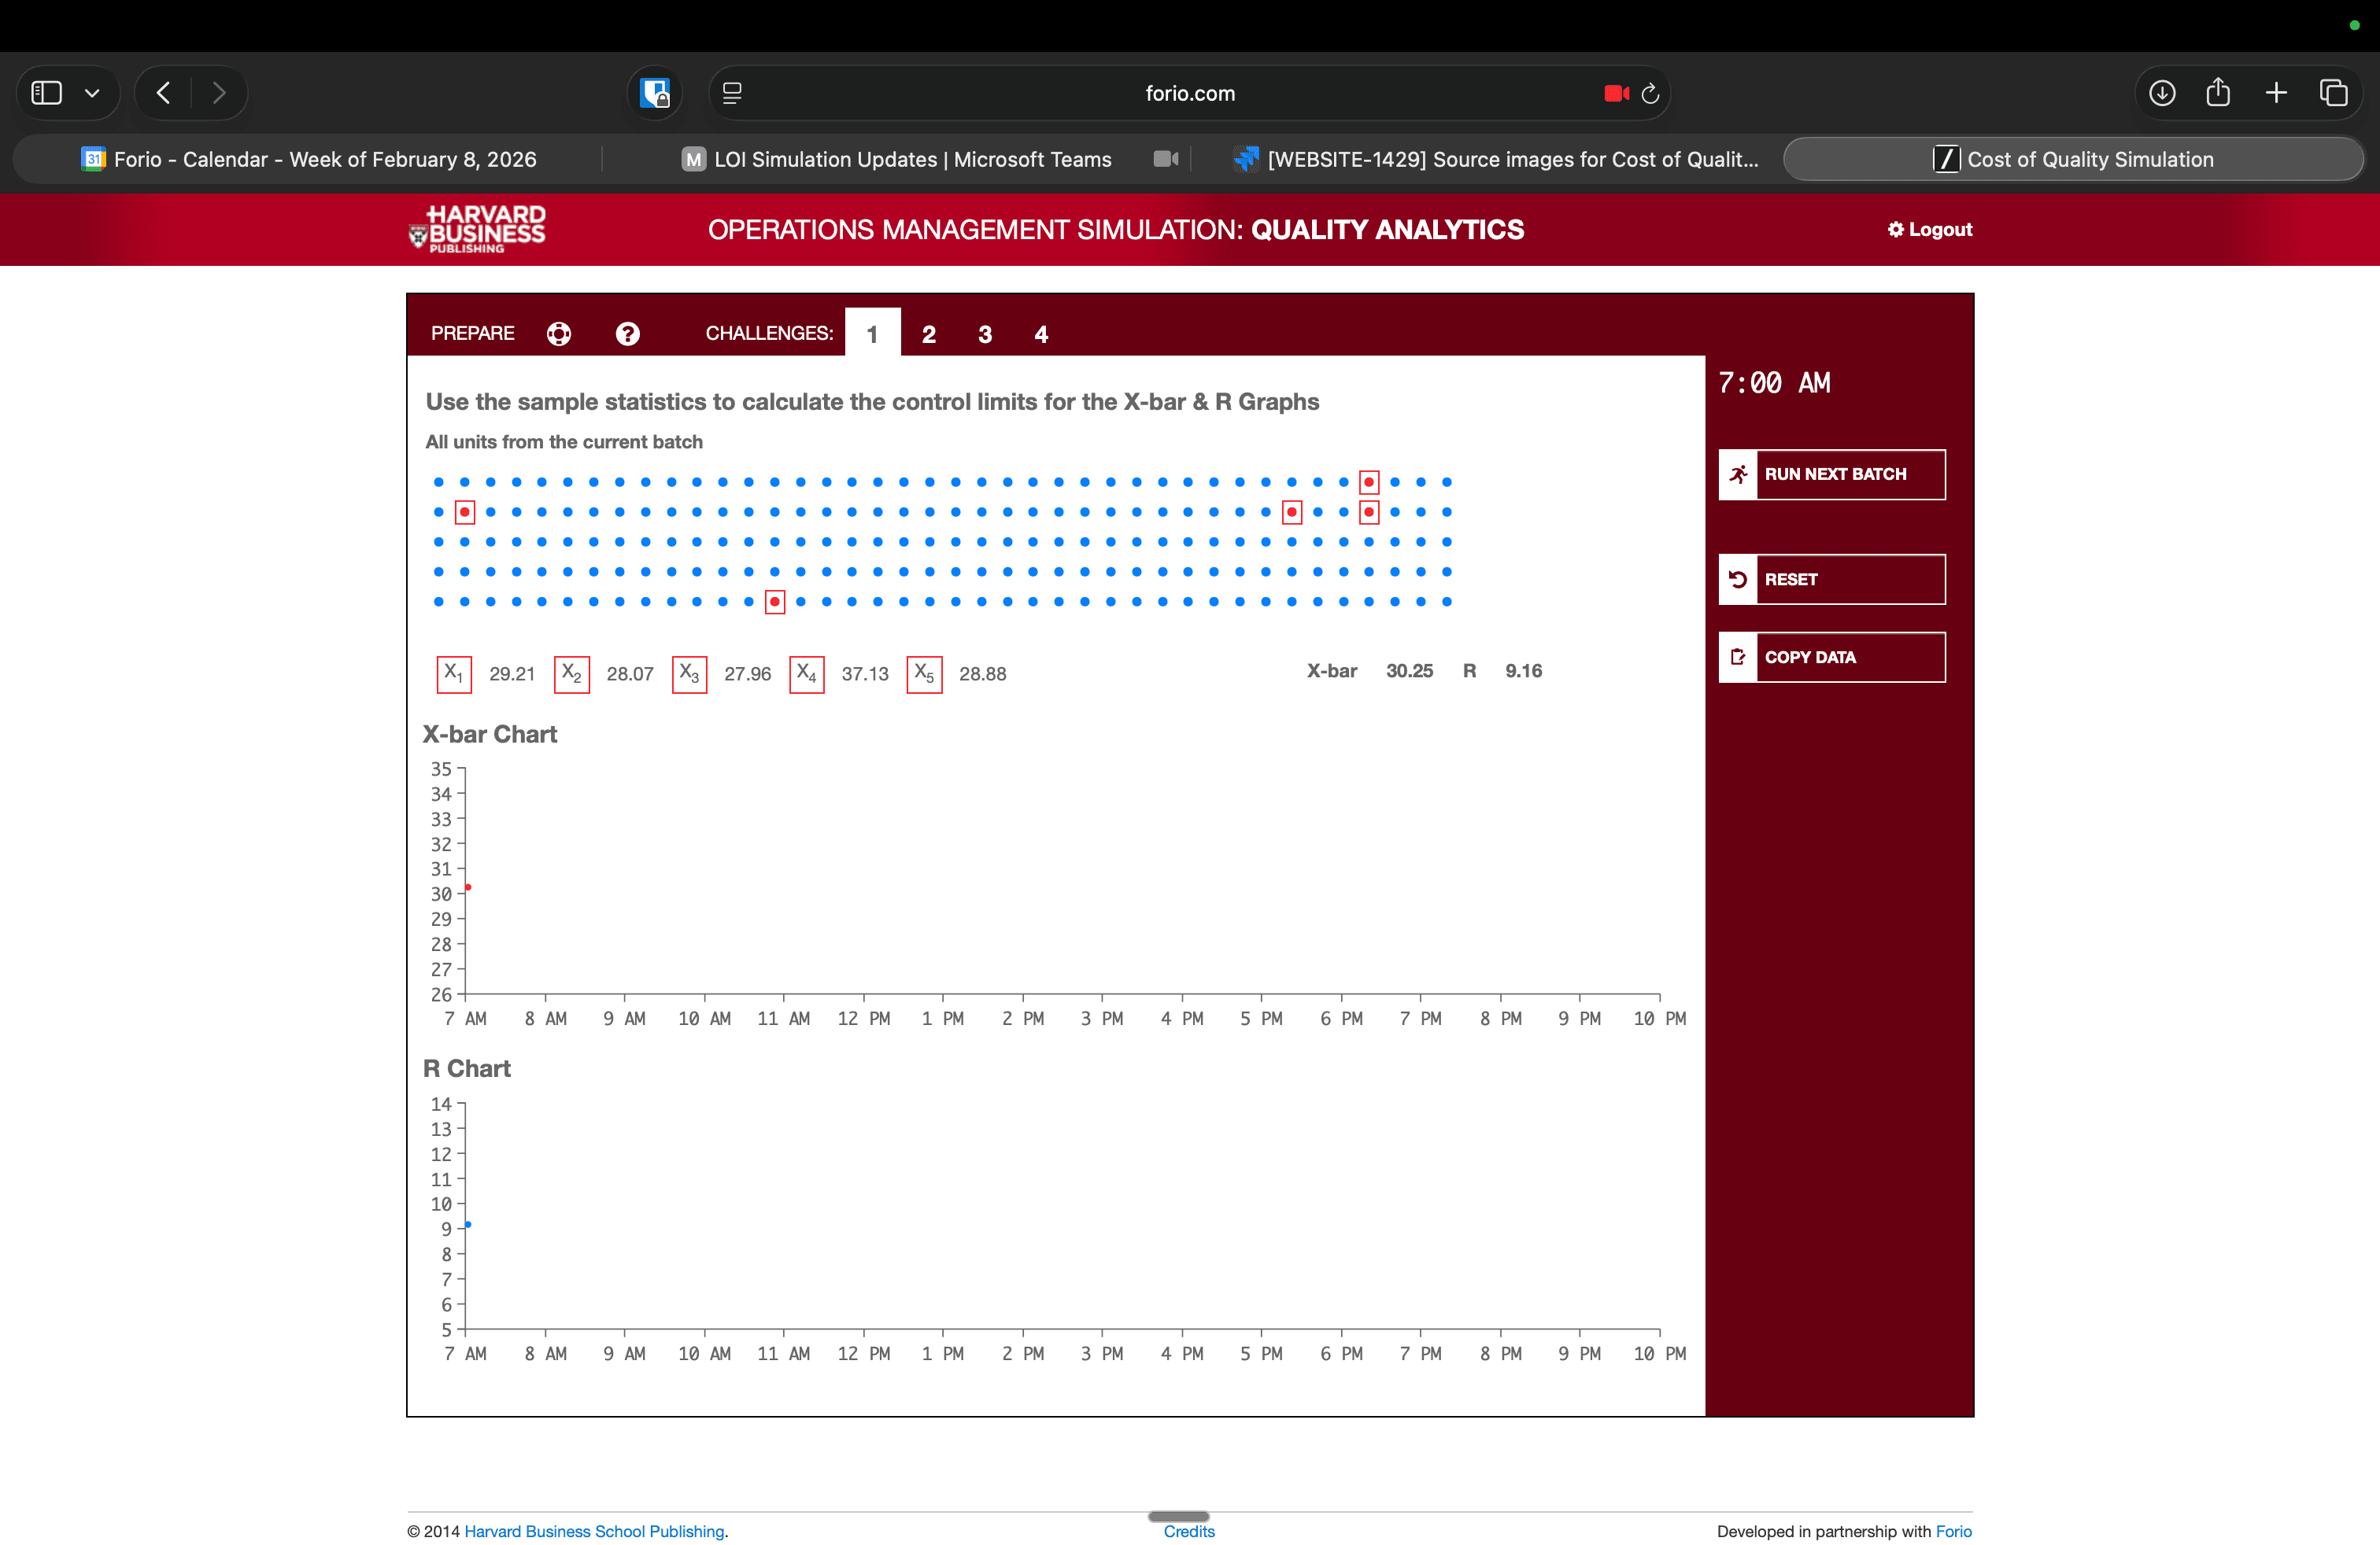Click the reload icon in the address bar
The width and height of the screenshot is (2380, 1545).
pyautogui.click(x=1649, y=93)
